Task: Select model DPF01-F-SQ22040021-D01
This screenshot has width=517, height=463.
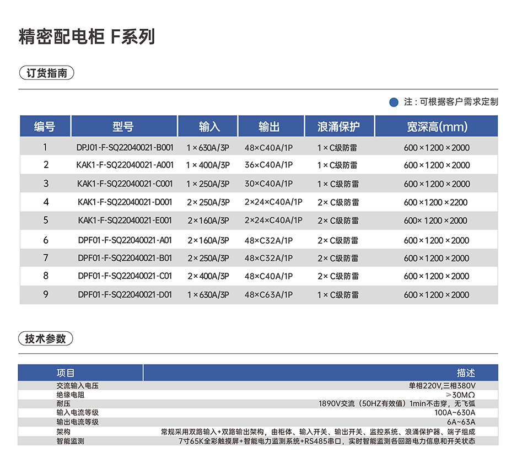Action: click(x=125, y=295)
